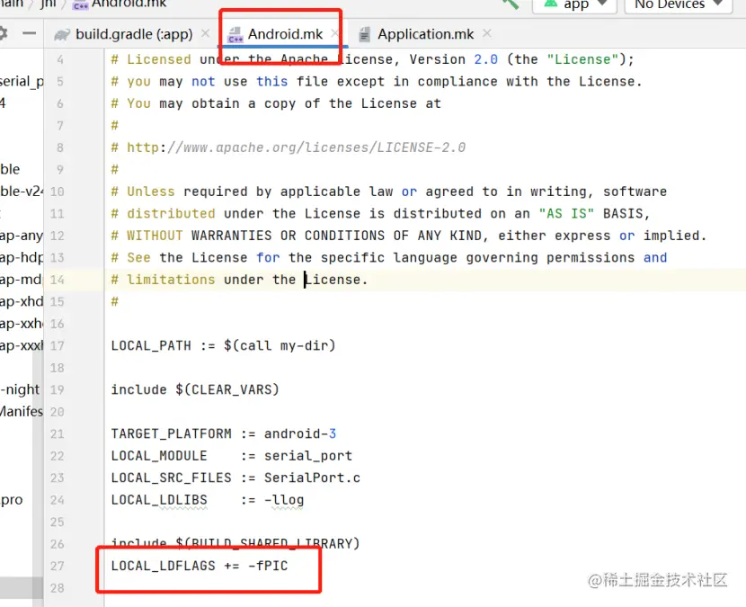Collapse the project panel with minus icon
746x607 pixels.
[30, 33]
